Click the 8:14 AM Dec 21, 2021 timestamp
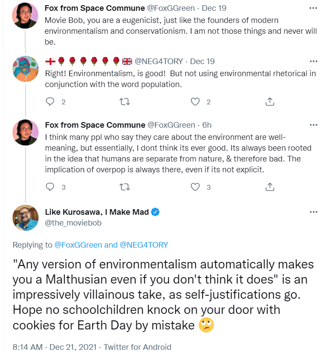 (x=55, y=347)
